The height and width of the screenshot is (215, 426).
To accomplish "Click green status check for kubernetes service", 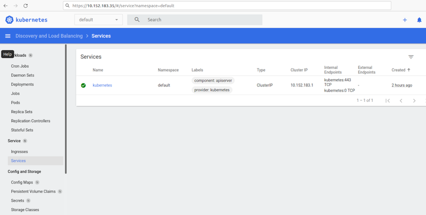I will pos(84,85).
